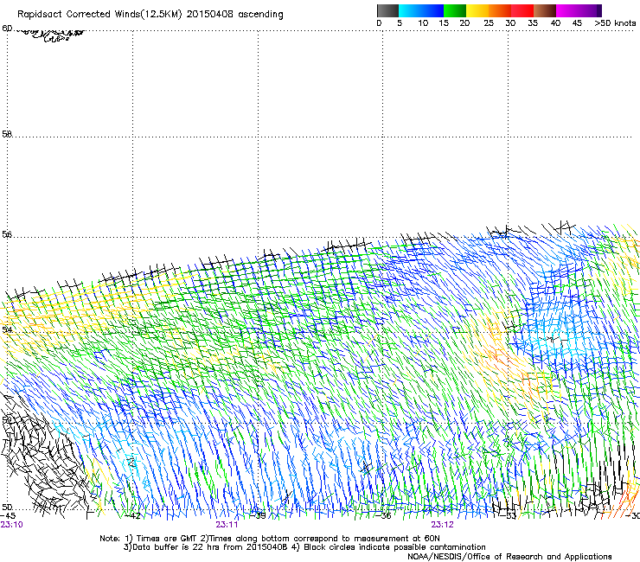The width and height of the screenshot is (640, 562).
Task: Click the green 15-20 knots color band
Action: (x=455, y=10)
